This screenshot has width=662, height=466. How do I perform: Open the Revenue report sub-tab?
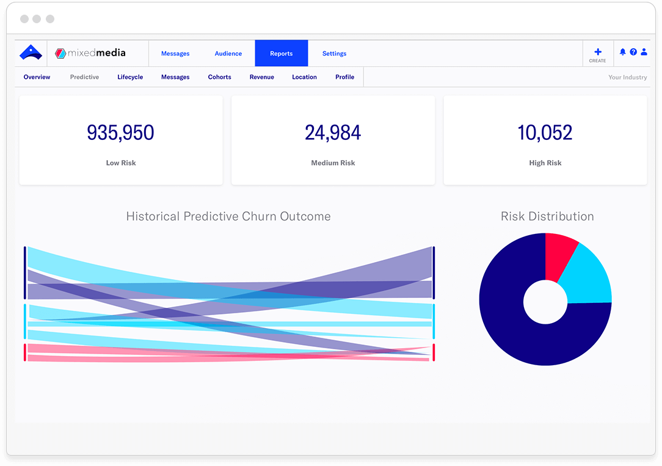tap(261, 77)
